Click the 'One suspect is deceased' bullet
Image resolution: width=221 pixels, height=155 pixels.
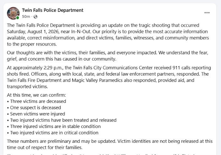point(34,108)
